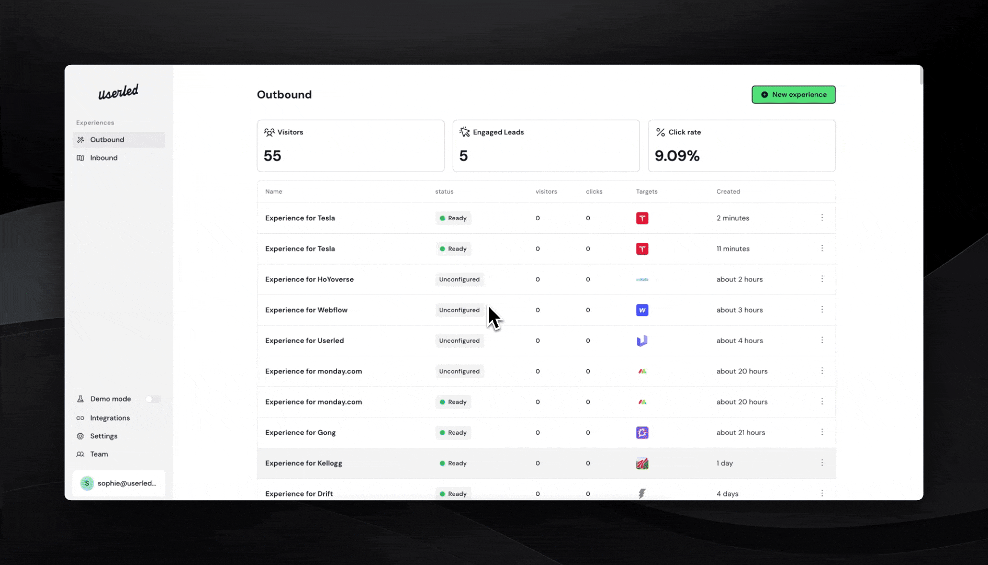
Task: Click the Engaged Leads cursor icon
Action: [x=465, y=132]
